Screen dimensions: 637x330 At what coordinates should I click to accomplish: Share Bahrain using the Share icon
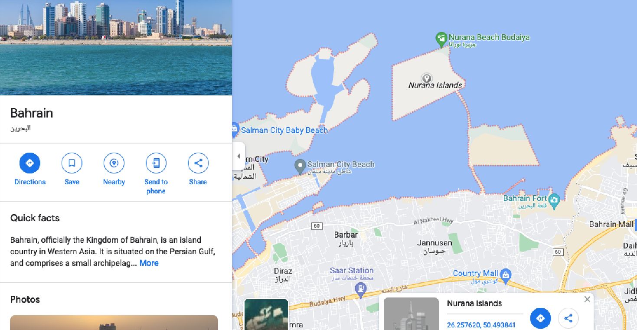pyautogui.click(x=198, y=163)
